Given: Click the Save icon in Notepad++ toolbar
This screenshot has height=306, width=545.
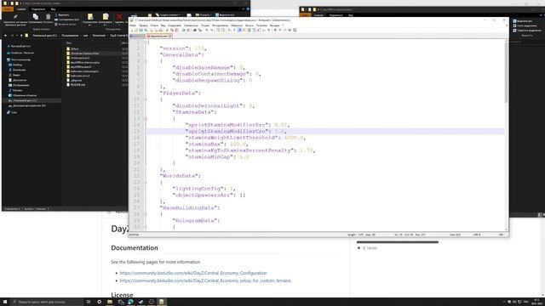Looking at the screenshot, I should pos(141,31).
